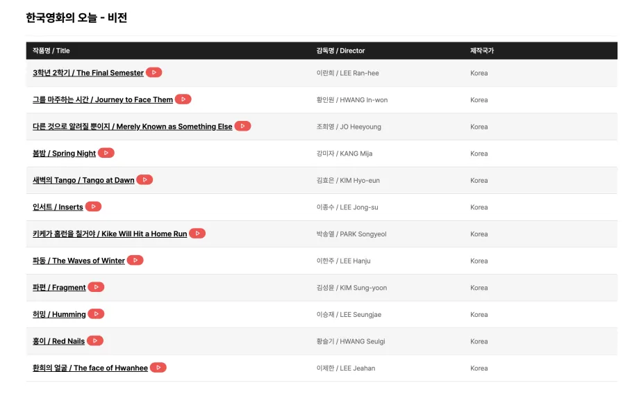Open the Spring Night film link
The width and height of the screenshot is (639, 399).
(64, 154)
